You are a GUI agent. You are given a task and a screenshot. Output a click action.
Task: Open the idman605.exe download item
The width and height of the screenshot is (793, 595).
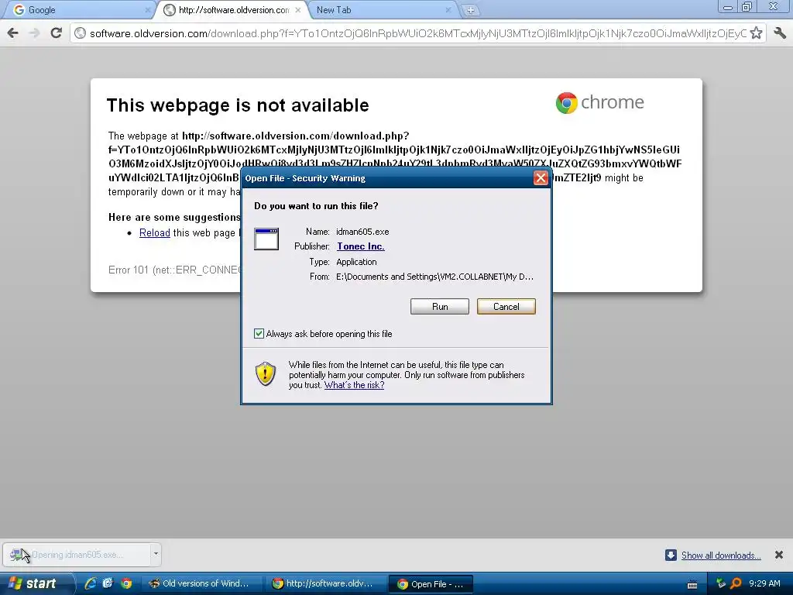[77, 555]
